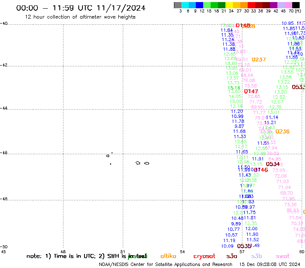Click the pink '68.70' wave height value
Screen dimensions: 305x268
pyautogui.click(x=286, y=193)
